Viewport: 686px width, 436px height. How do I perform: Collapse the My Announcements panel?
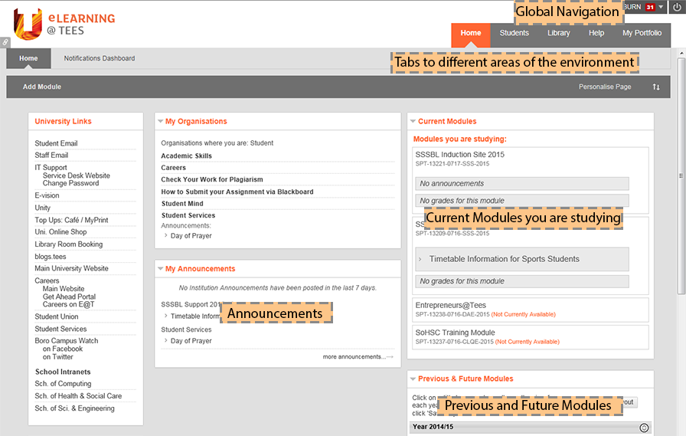click(x=161, y=269)
